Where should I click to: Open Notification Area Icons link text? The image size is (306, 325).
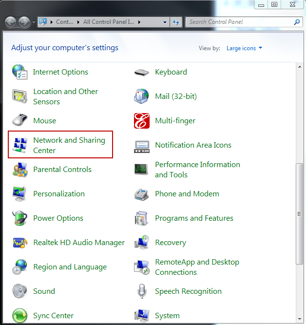(x=193, y=145)
